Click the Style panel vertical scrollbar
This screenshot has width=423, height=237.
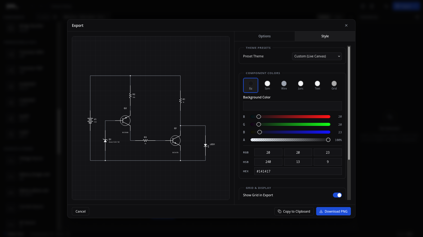(x=349, y=103)
